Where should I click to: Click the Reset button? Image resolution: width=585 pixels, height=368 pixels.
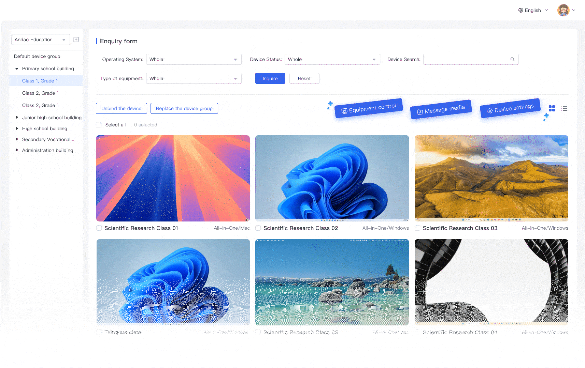point(304,78)
